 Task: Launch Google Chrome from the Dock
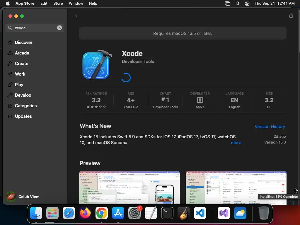(x=102, y=213)
